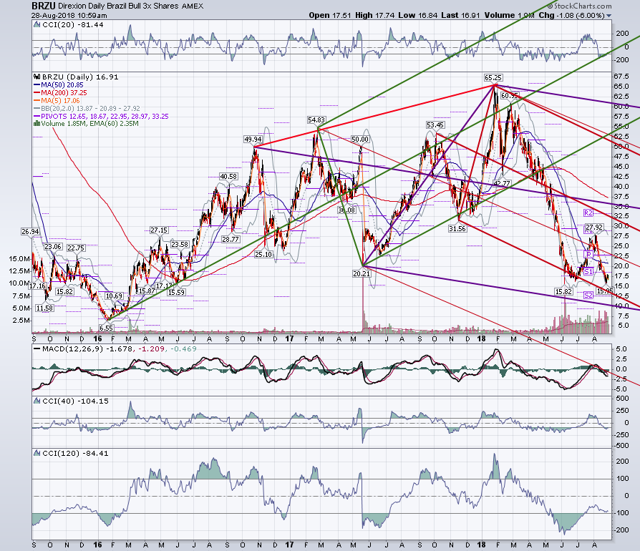Click the 60.95 price label
Image resolution: width=640 pixels, height=551 pixels.
(510, 95)
